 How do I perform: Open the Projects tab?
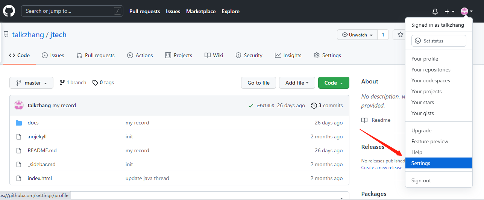pyautogui.click(x=179, y=55)
